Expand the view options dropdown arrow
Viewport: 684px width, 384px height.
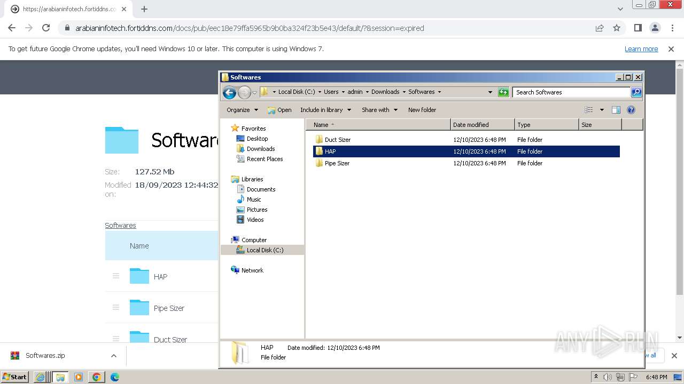point(601,110)
